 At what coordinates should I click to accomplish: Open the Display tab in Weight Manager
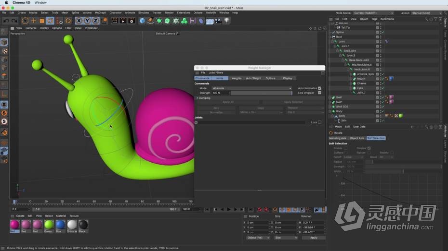coord(288,78)
